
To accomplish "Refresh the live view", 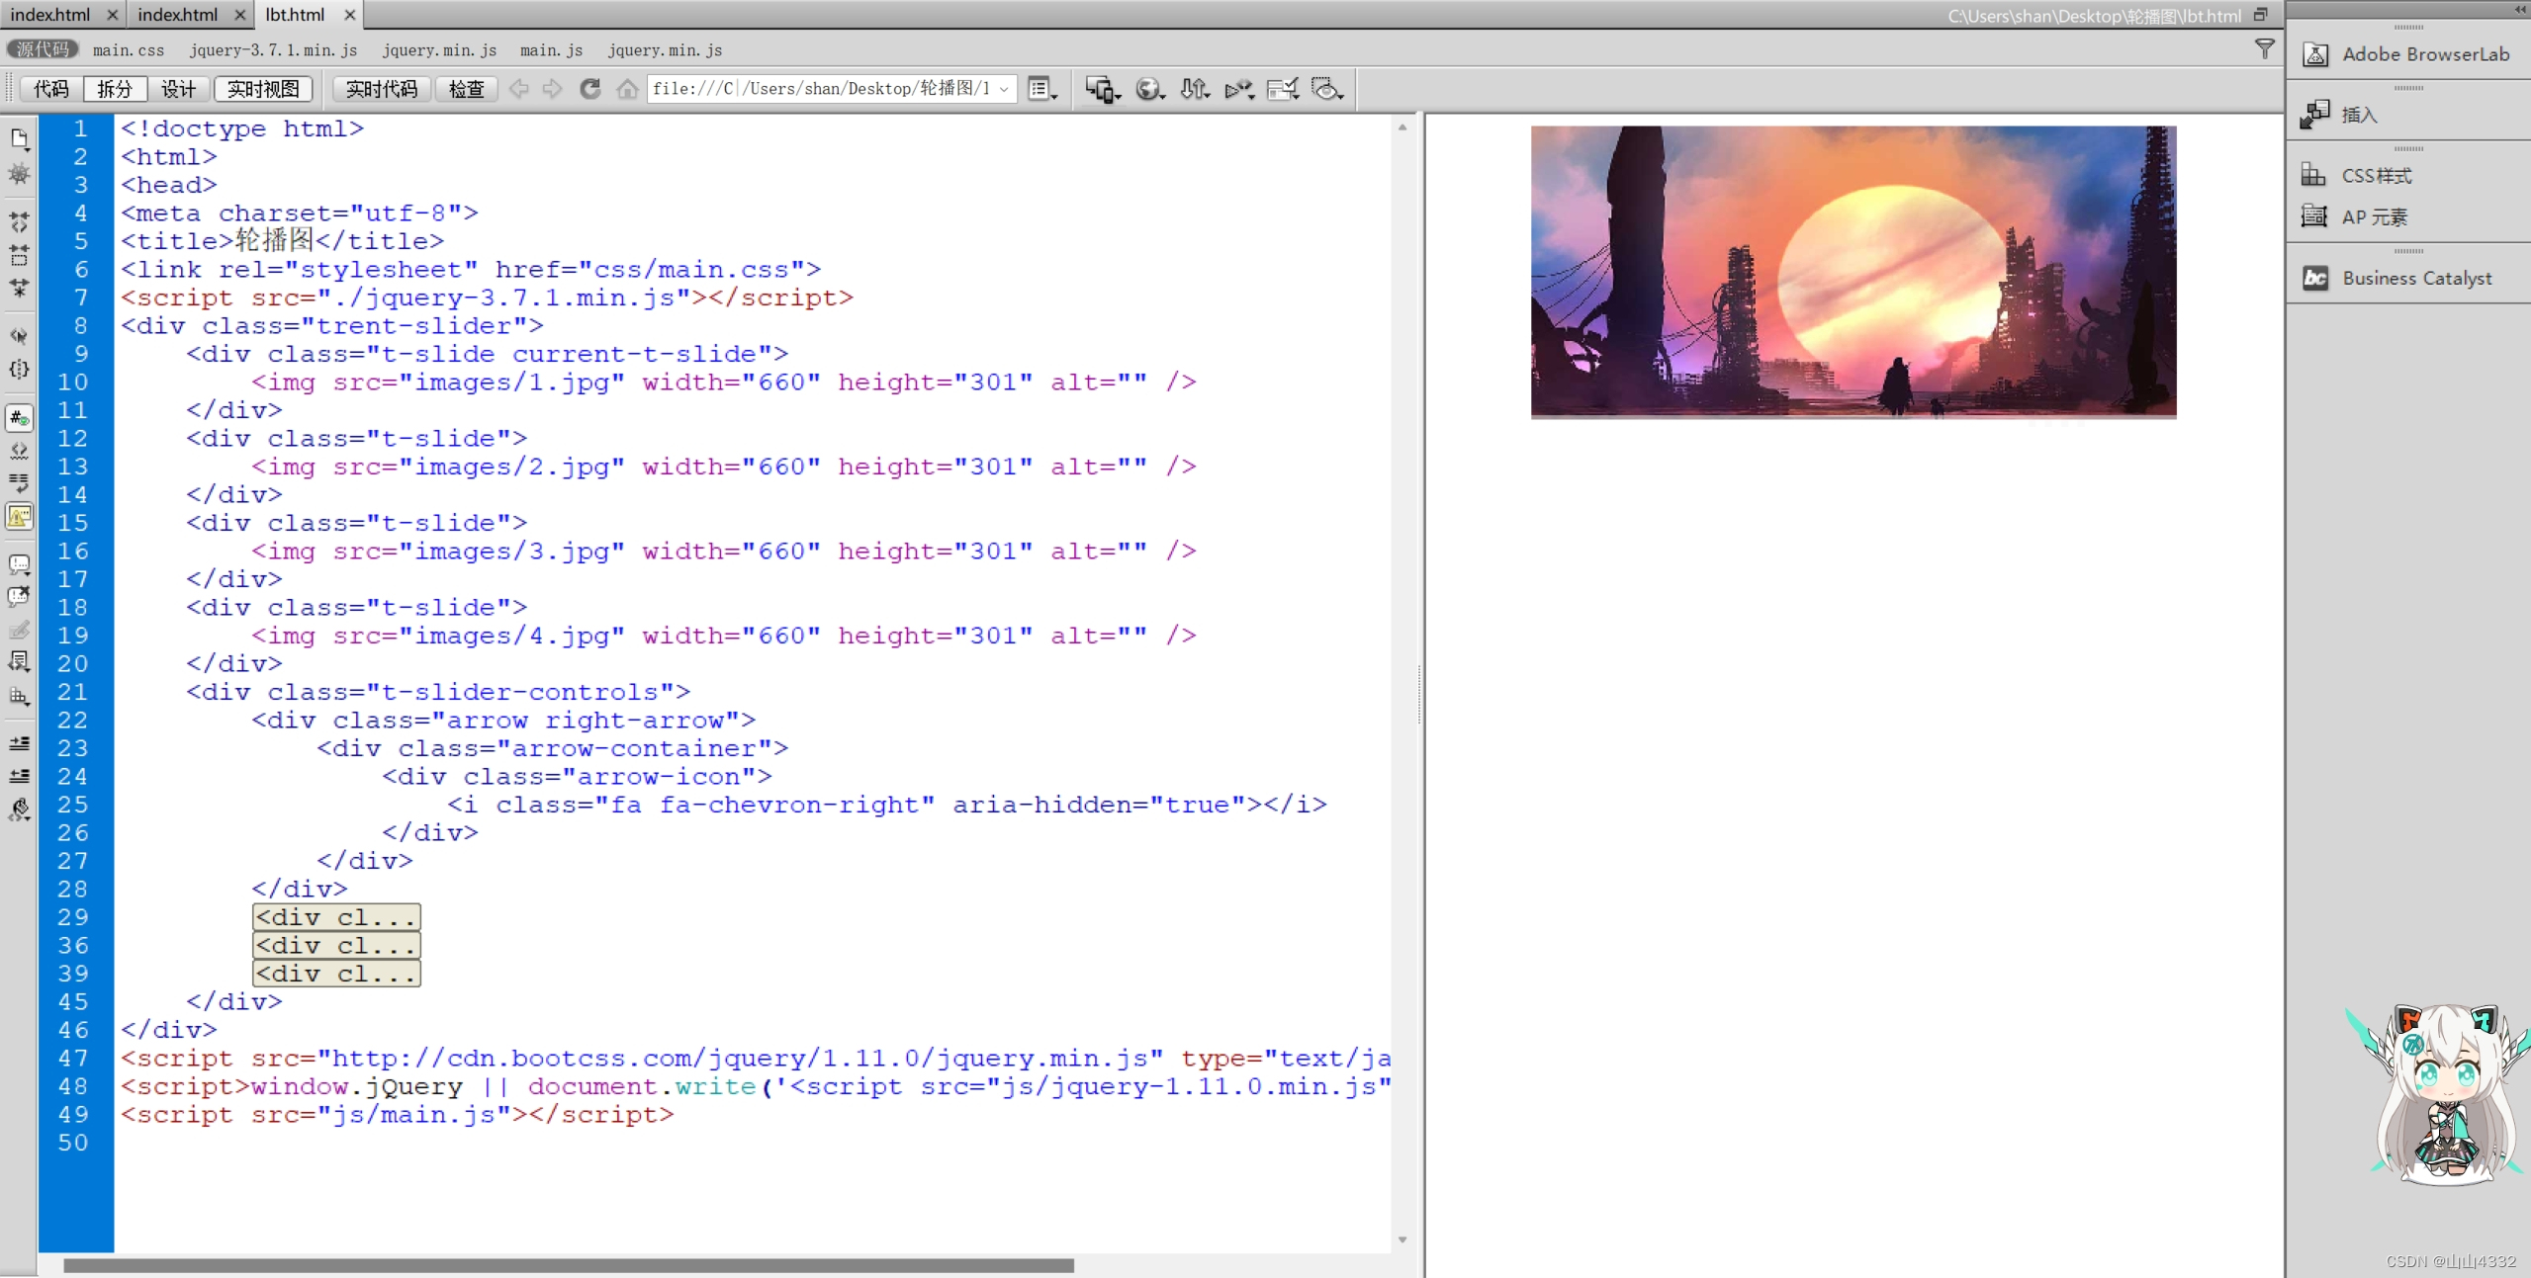I will coord(590,89).
